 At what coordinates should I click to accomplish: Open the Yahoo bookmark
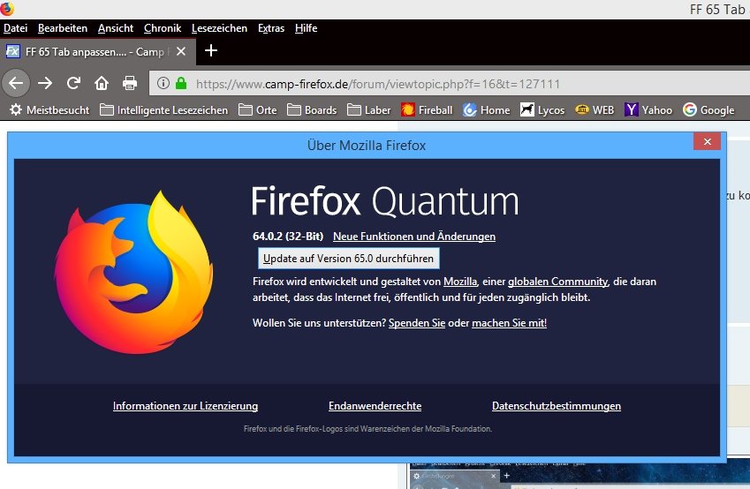648,110
